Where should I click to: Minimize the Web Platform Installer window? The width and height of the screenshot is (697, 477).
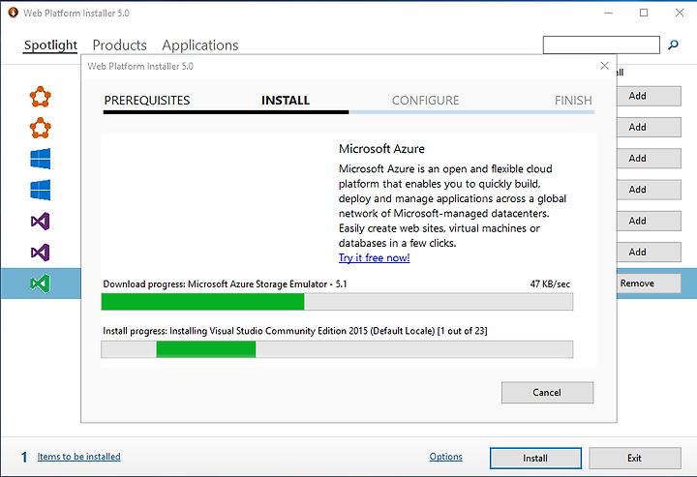tap(609, 13)
